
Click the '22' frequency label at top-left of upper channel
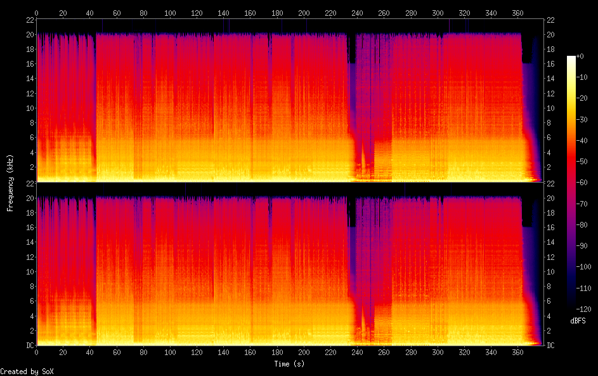click(x=29, y=20)
